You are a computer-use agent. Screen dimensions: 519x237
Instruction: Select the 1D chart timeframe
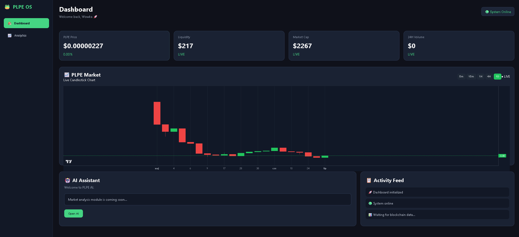[x=497, y=76]
